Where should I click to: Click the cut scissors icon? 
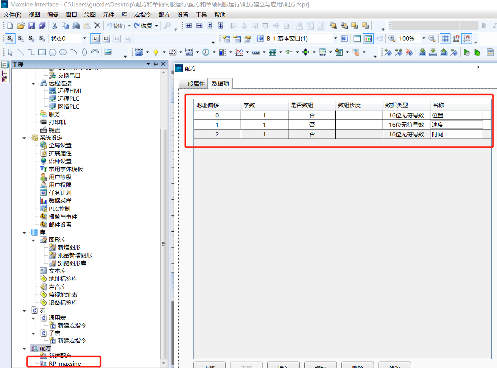click(55, 26)
